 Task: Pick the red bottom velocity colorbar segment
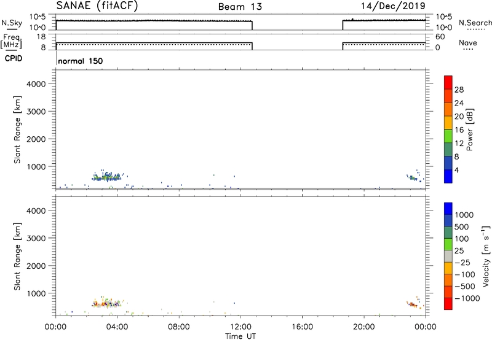(448, 304)
